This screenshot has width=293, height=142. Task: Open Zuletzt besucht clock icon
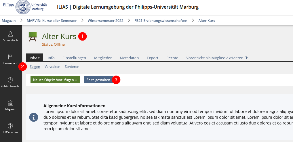point(10,80)
